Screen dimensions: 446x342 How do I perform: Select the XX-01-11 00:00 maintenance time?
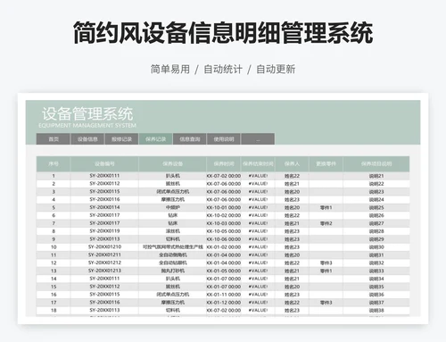click(x=224, y=295)
